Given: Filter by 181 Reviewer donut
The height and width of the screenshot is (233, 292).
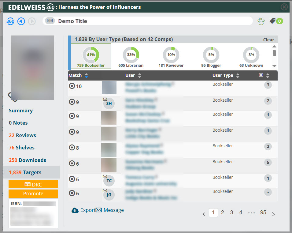Looking at the screenshot, I should click(171, 57).
